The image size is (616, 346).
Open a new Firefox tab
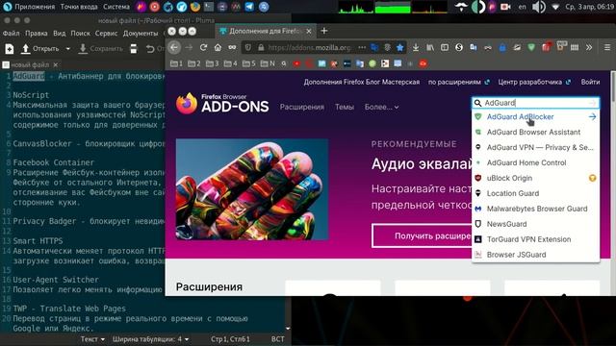324,31
